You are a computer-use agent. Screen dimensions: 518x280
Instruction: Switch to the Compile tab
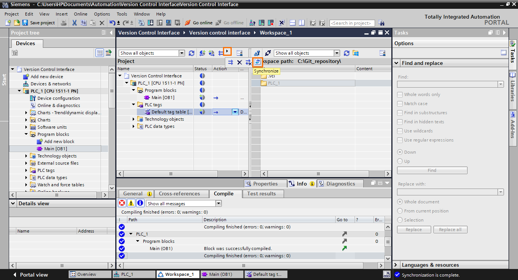pyautogui.click(x=225, y=193)
